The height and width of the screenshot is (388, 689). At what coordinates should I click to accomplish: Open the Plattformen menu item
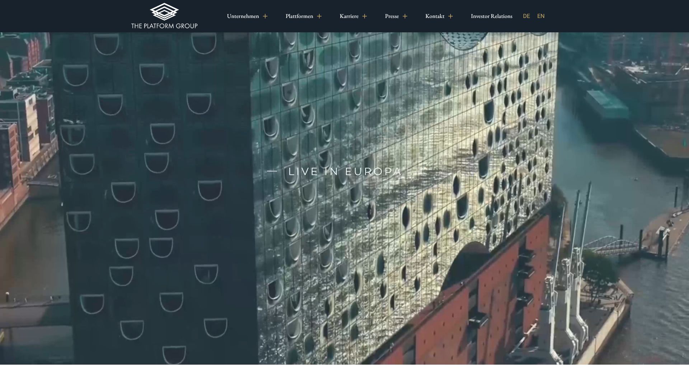tap(299, 16)
